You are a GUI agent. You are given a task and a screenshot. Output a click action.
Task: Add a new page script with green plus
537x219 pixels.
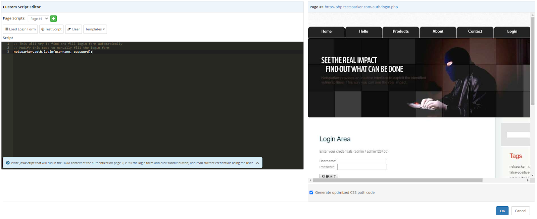pos(53,18)
